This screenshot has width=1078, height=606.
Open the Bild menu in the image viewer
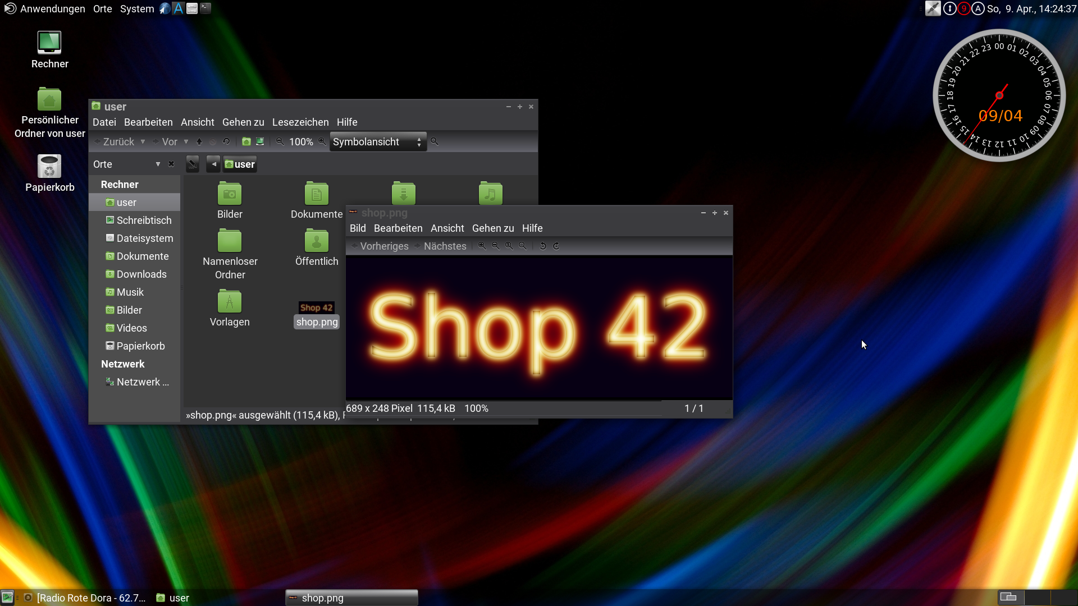click(x=358, y=228)
